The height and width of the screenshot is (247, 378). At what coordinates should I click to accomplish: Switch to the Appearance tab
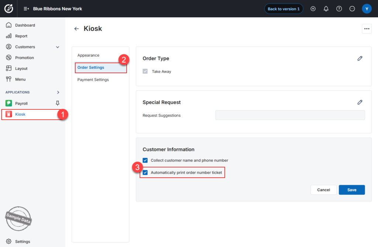pyautogui.click(x=88, y=55)
